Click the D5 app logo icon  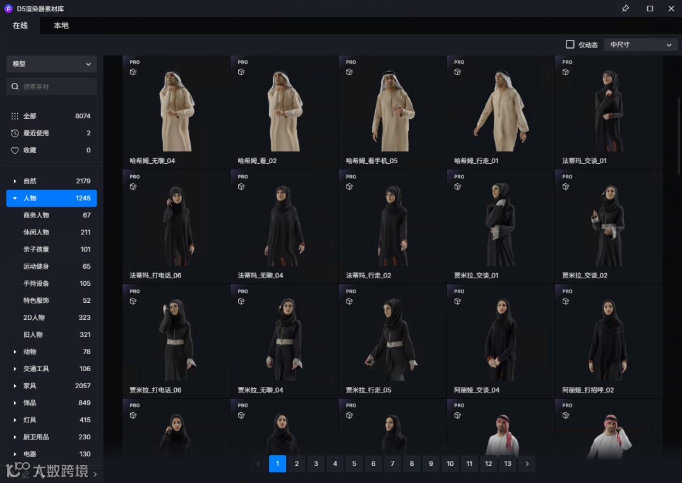pyautogui.click(x=8, y=8)
